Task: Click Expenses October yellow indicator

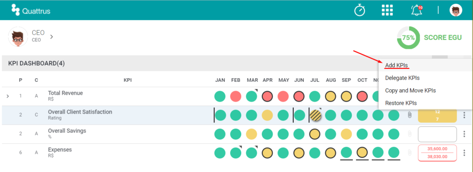Action: click(x=362, y=153)
